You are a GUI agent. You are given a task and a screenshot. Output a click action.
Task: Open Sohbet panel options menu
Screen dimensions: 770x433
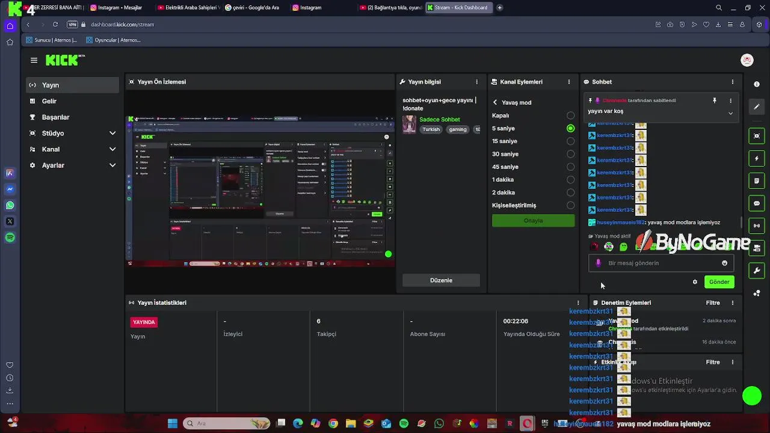[732, 82]
